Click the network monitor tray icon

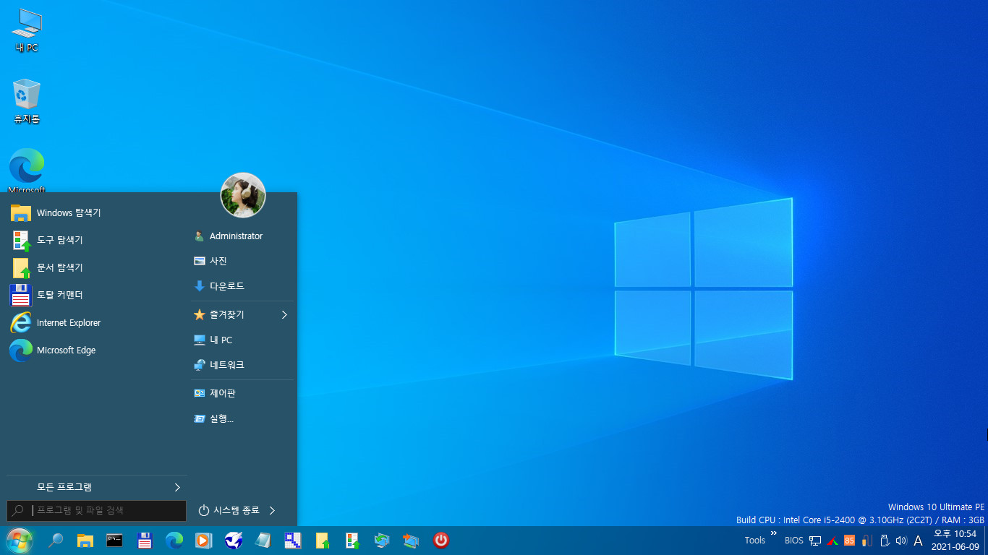815,541
